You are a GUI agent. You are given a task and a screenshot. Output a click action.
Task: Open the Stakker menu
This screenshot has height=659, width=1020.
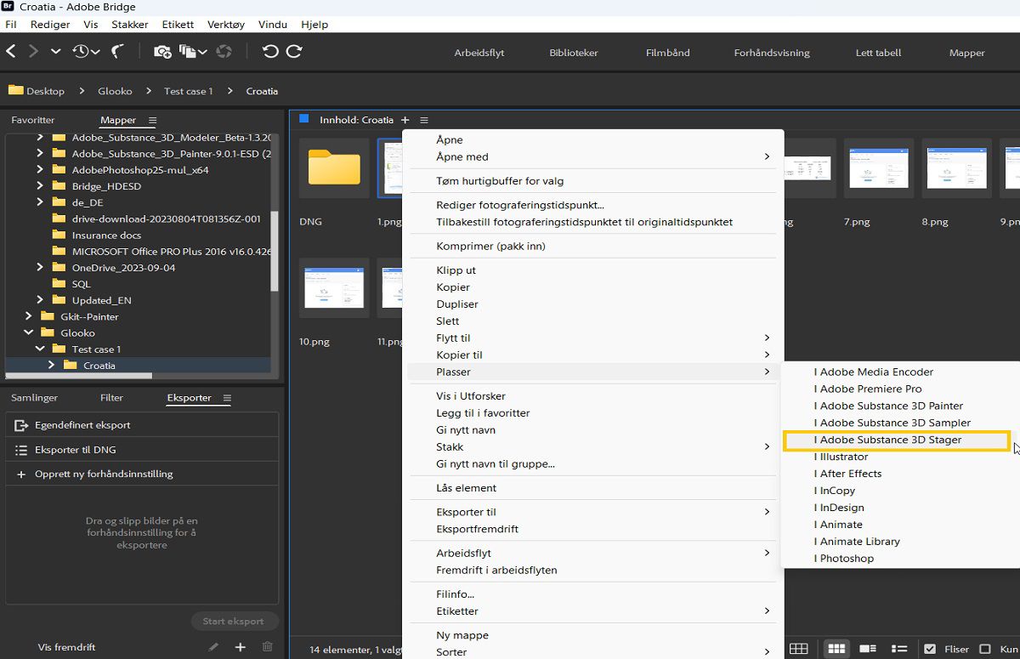[130, 25]
